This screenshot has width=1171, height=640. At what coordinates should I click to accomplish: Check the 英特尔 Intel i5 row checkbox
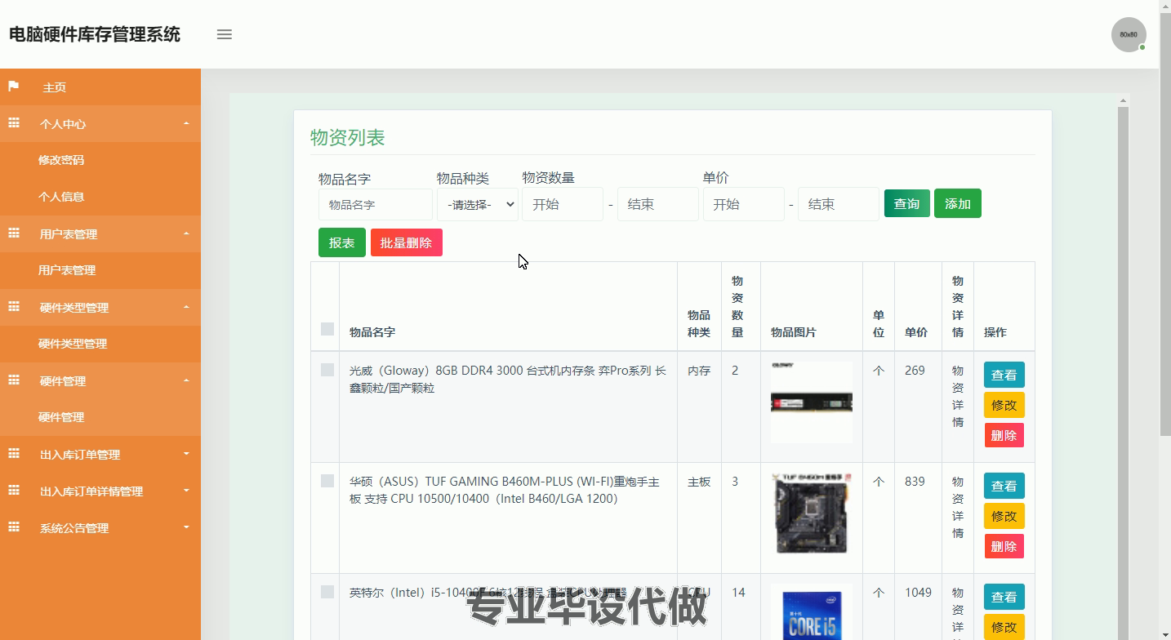click(x=327, y=592)
